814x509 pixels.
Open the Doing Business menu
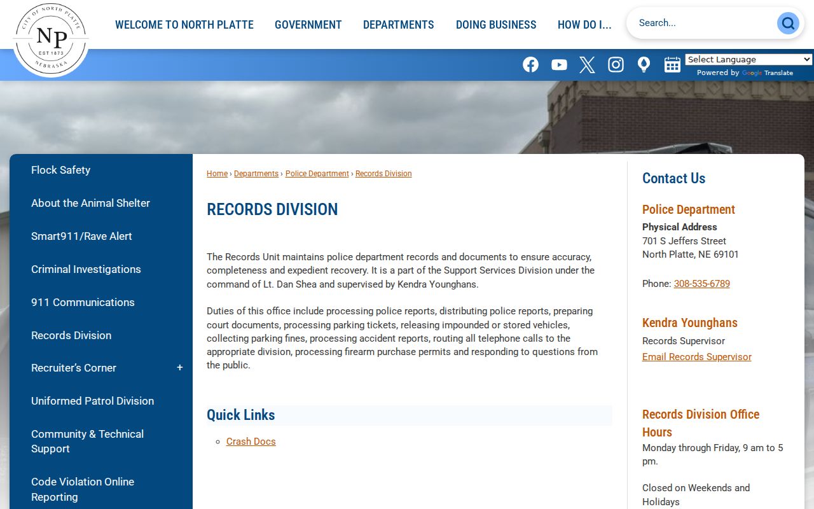click(x=496, y=25)
